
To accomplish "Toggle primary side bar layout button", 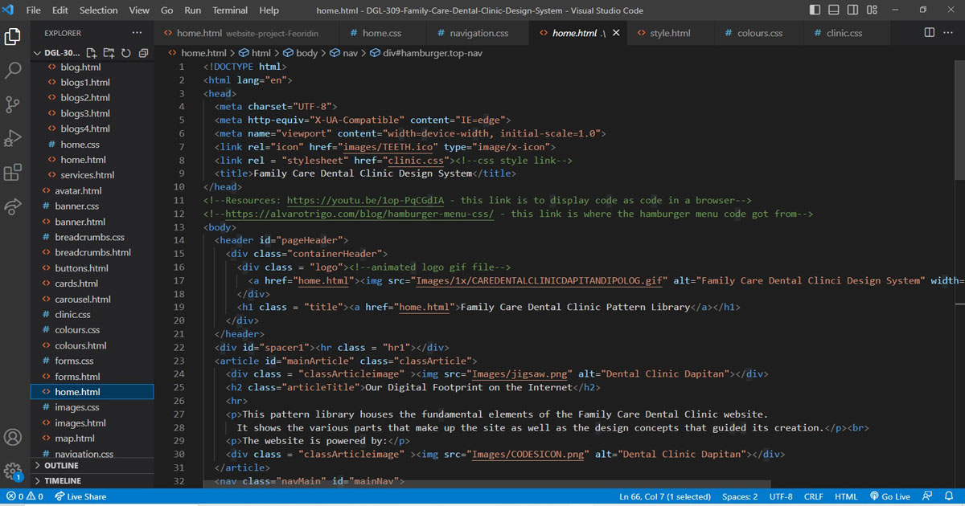I will click(x=815, y=10).
